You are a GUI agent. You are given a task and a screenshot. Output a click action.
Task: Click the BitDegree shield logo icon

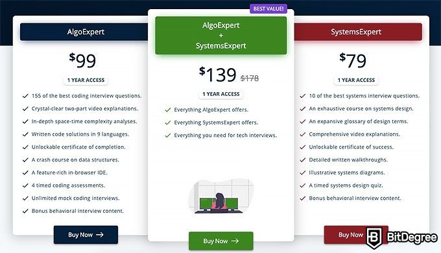(x=374, y=238)
